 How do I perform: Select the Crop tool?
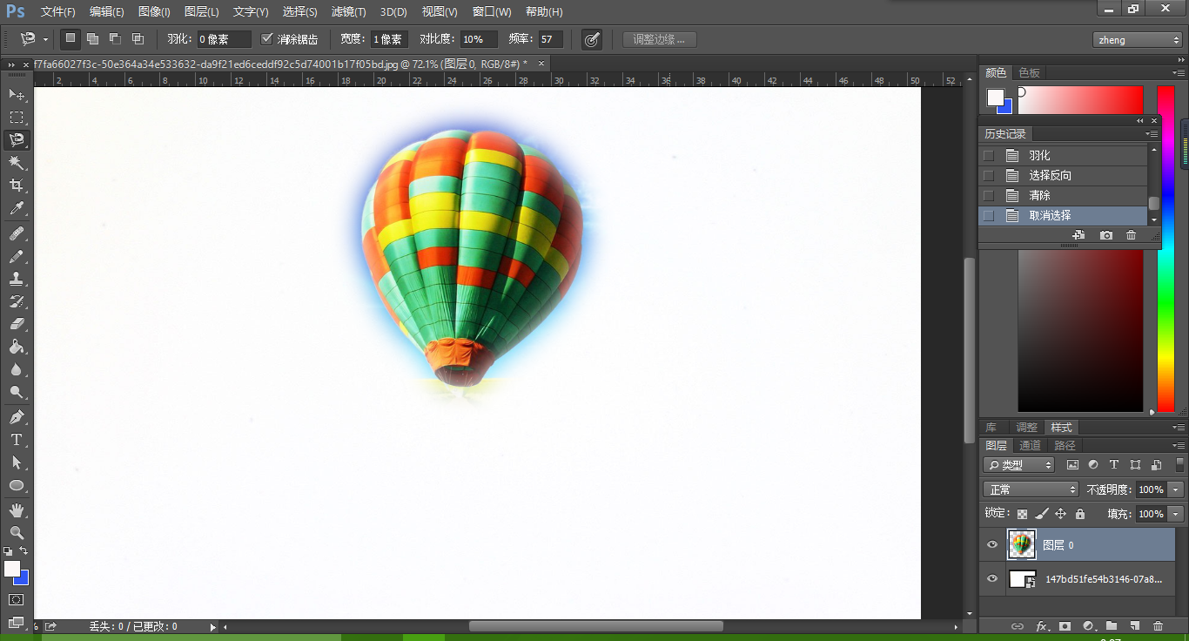(16, 186)
